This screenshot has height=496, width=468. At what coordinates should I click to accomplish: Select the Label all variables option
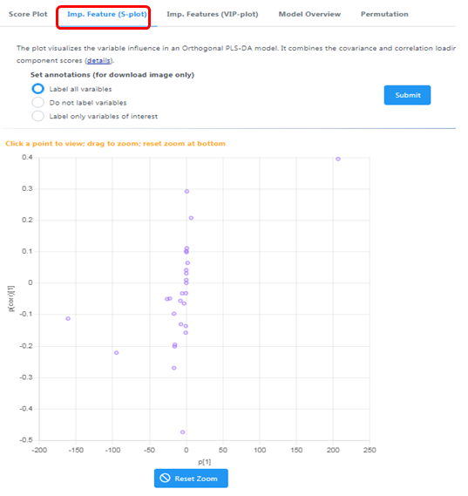[x=38, y=89]
